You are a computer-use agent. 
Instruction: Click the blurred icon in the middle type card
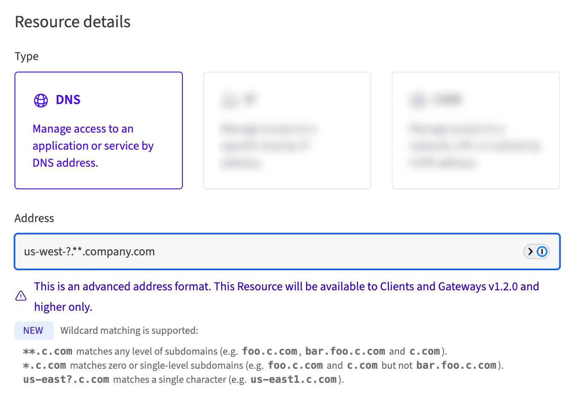click(230, 100)
